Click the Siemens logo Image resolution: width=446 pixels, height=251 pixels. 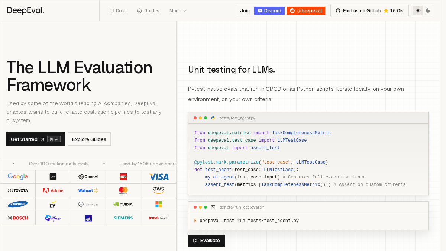[x=123, y=218]
